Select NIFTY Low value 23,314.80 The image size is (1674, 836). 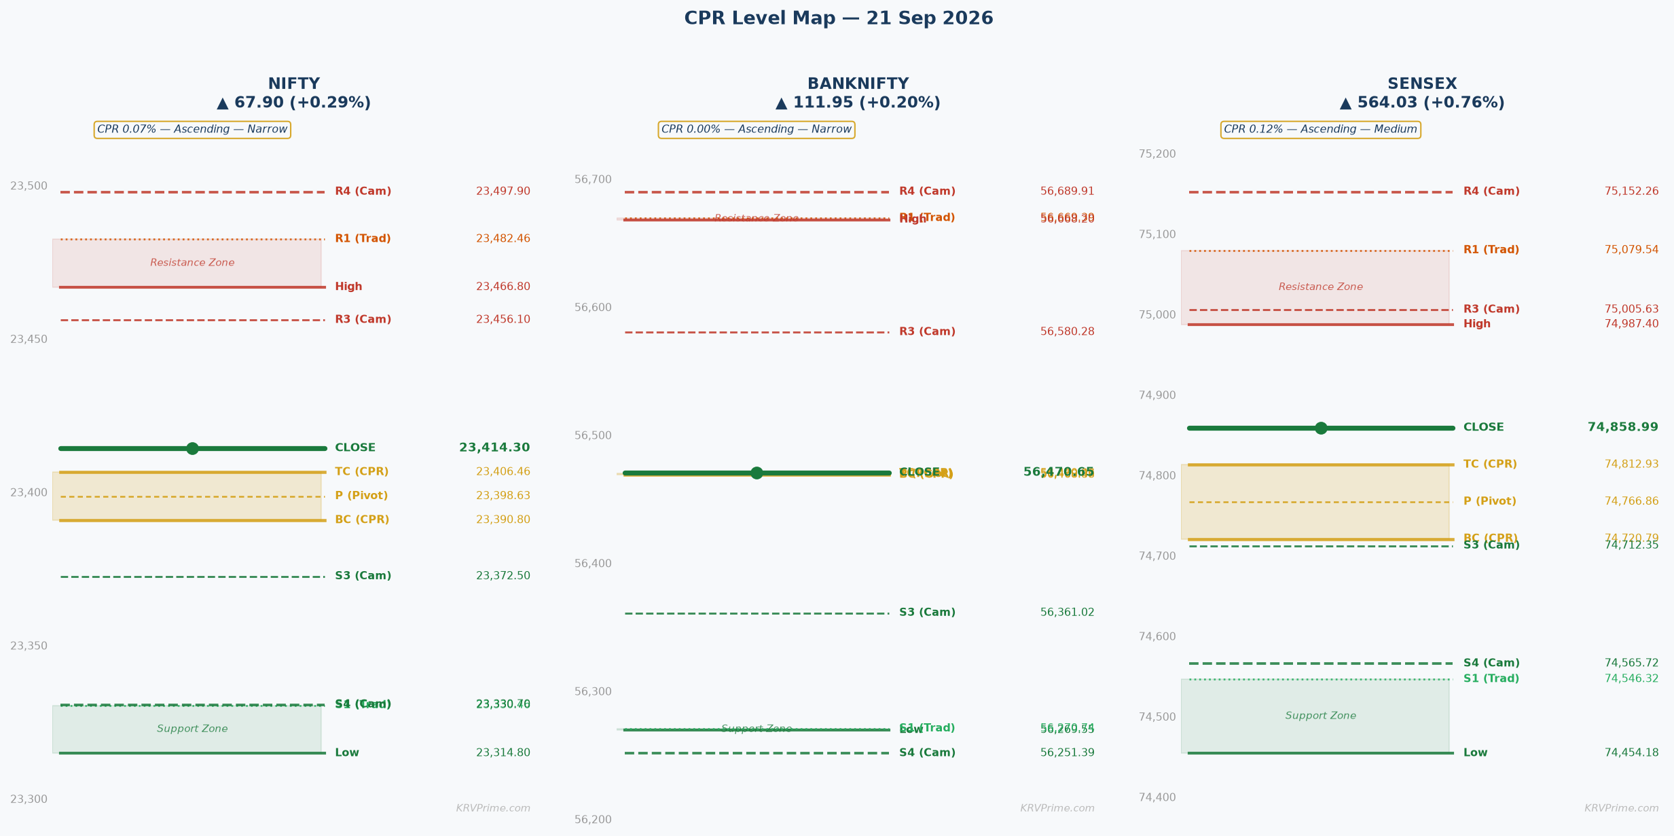coord(503,753)
